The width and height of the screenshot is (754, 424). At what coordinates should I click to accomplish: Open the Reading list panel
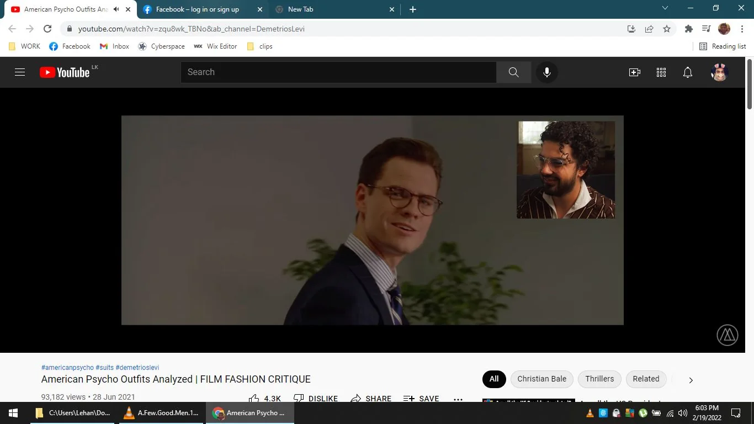point(723,46)
